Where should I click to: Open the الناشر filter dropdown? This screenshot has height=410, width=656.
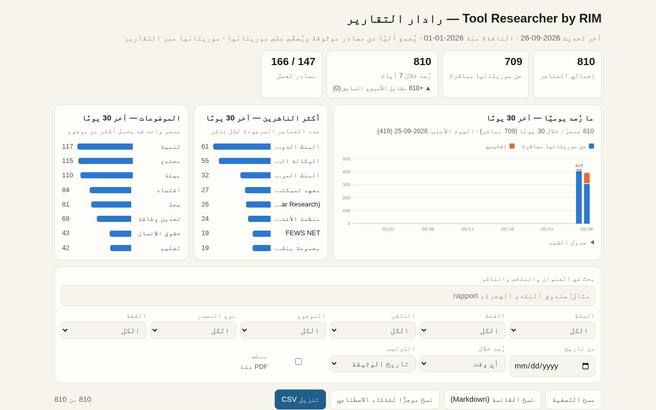point(373,331)
